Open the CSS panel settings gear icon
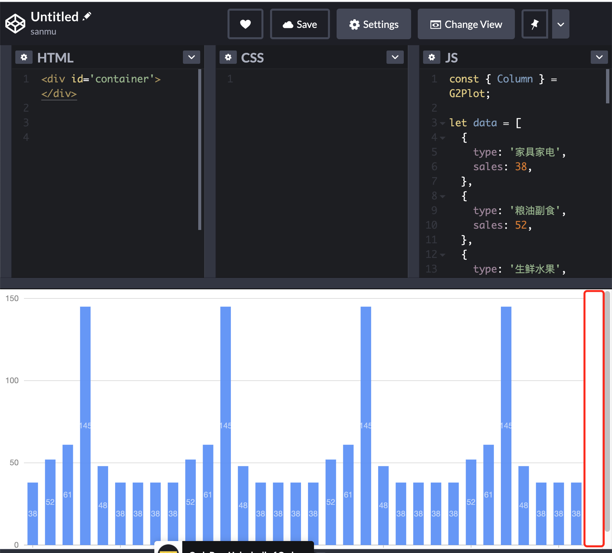 228,57
